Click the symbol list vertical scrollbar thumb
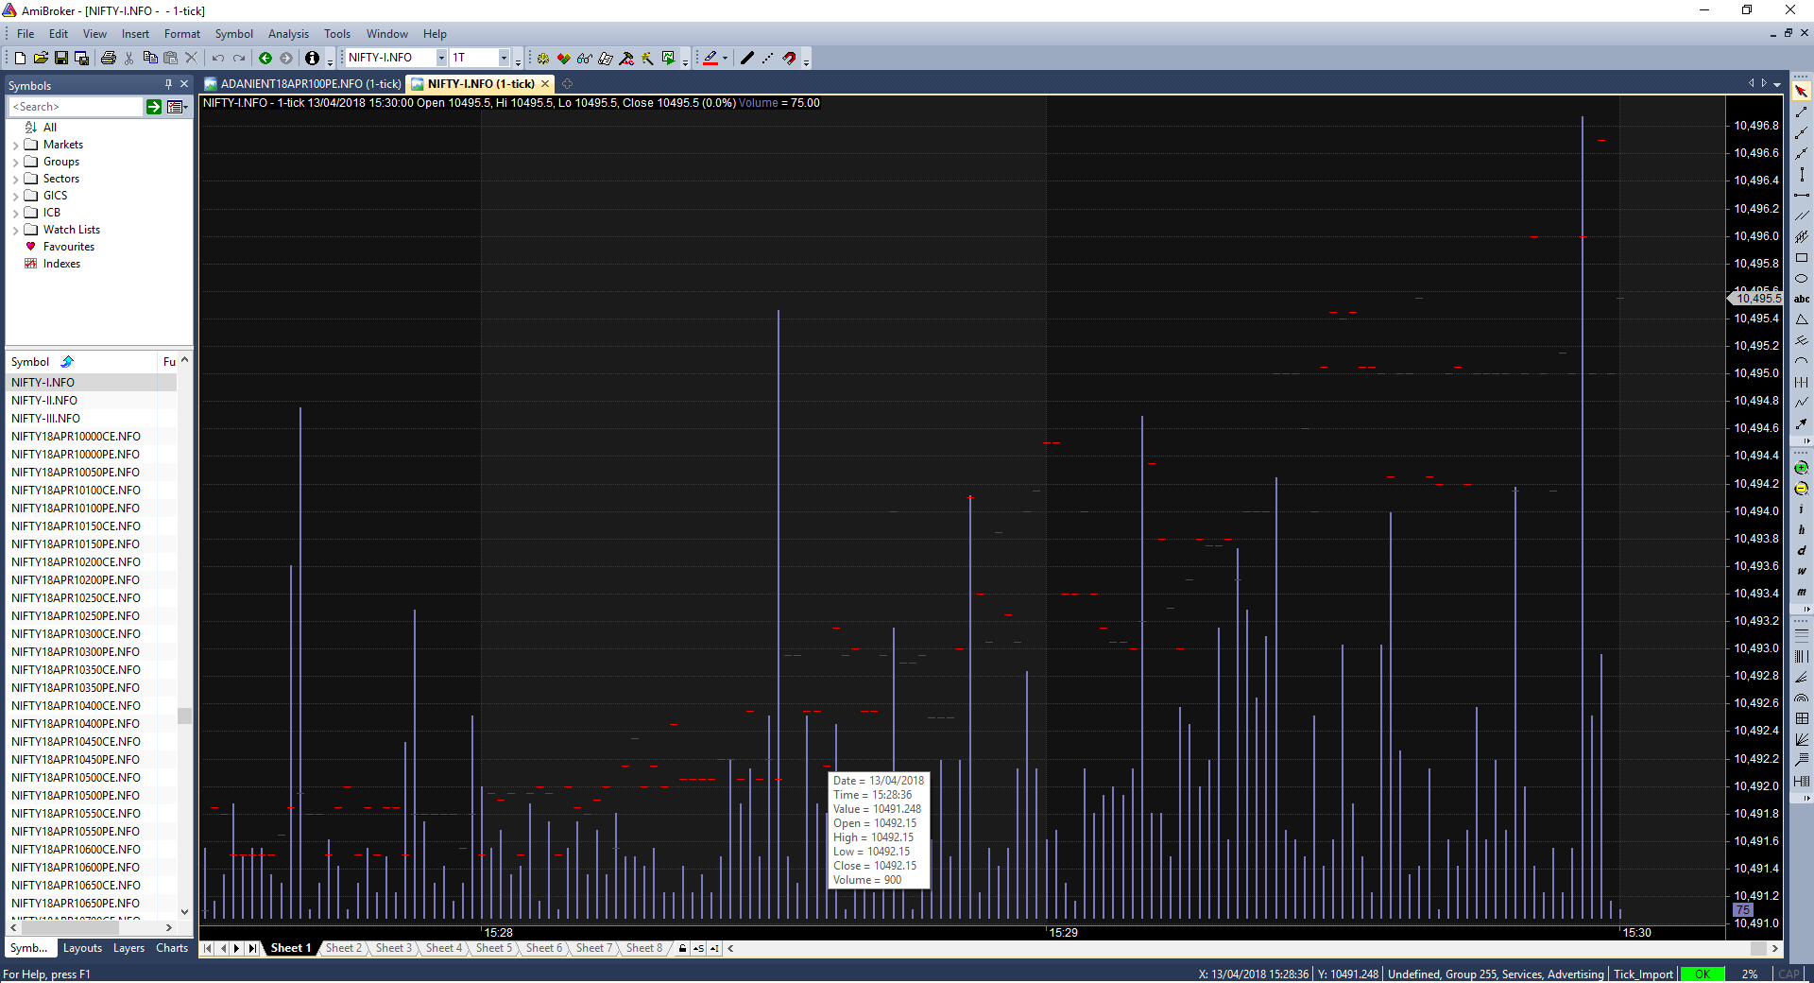The height and width of the screenshot is (983, 1814). 184,716
